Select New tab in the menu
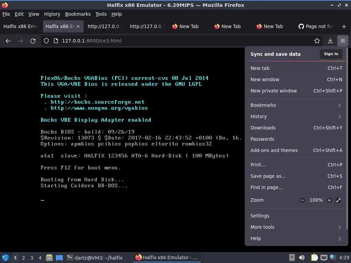Viewport: 351px width, 263px height. 296,68
